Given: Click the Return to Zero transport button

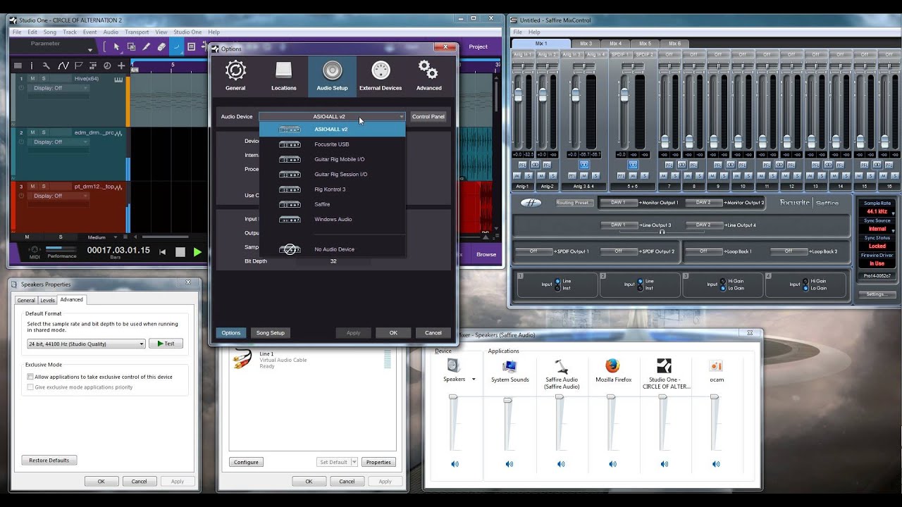Looking at the screenshot, I should pyautogui.click(x=163, y=251).
